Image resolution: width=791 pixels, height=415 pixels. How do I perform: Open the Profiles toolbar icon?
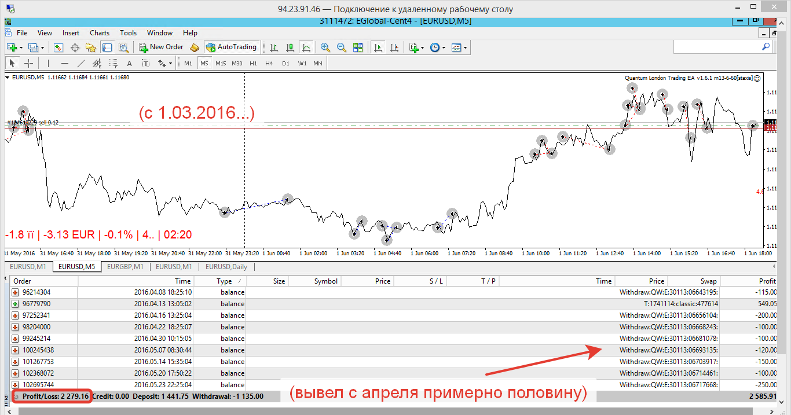tap(32, 47)
